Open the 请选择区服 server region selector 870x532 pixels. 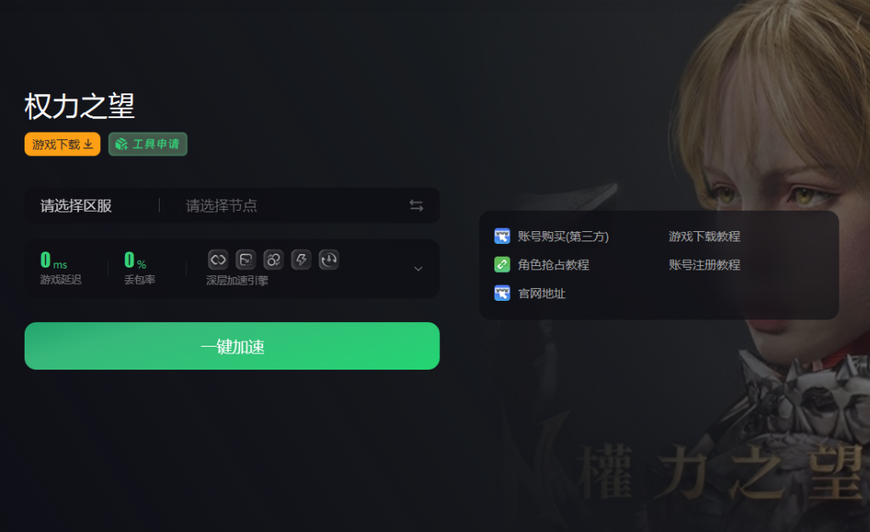[x=76, y=206]
